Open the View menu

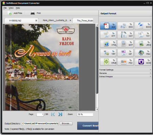click(11, 8)
